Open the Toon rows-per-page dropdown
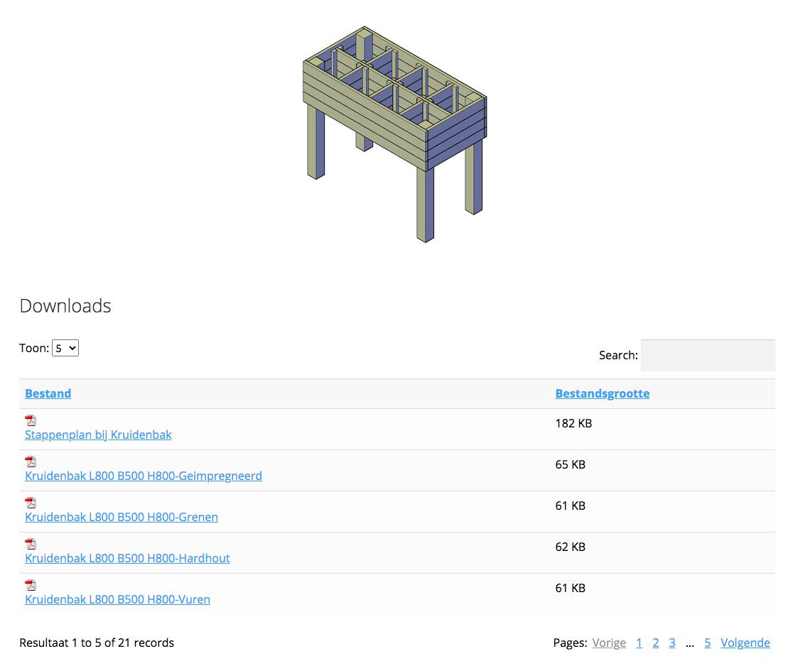This screenshot has width=788, height=666. 65,349
